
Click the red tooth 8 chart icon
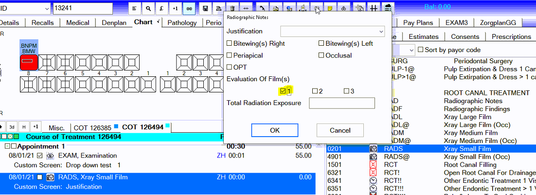(x=29, y=62)
